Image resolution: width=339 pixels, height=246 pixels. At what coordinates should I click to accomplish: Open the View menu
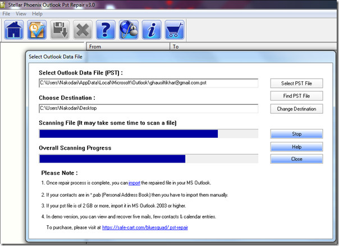coord(21,14)
